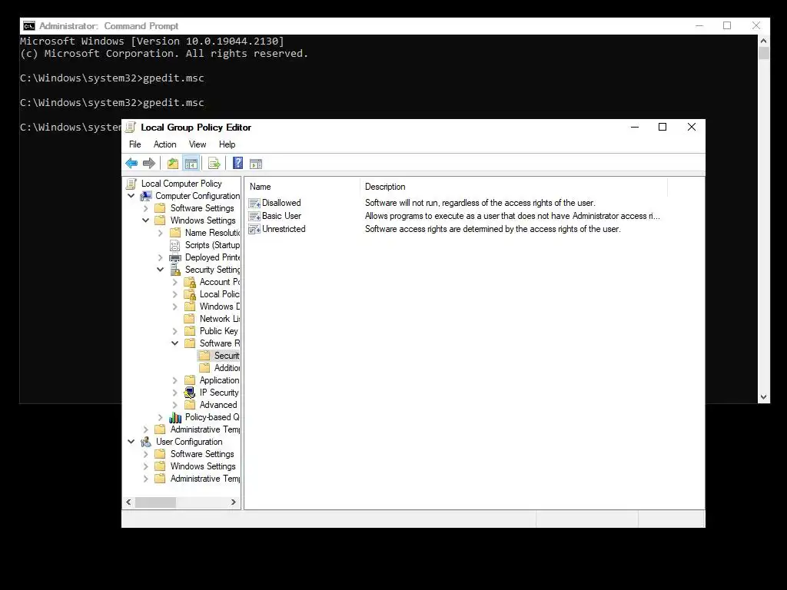
Task: Open the View menu
Action: [198, 144]
